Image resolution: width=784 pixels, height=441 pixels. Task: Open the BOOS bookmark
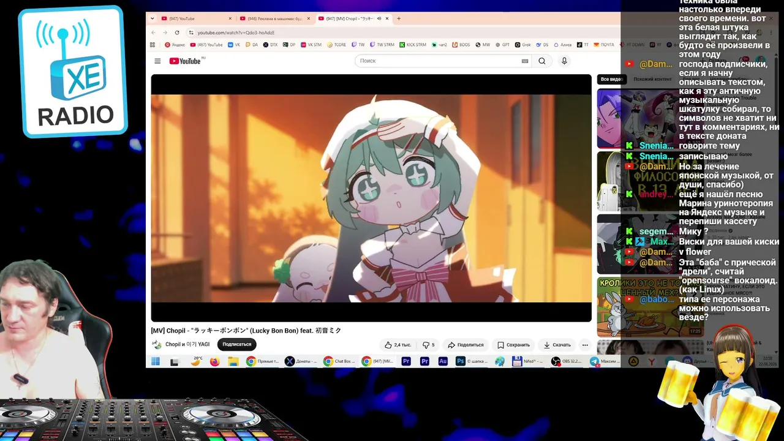coord(461,45)
